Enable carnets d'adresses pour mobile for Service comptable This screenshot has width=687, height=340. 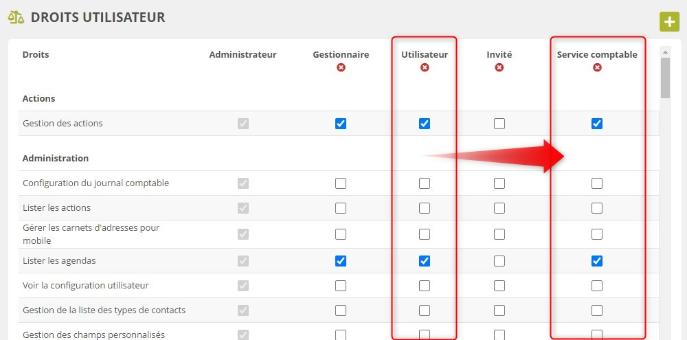tap(597, 234)
